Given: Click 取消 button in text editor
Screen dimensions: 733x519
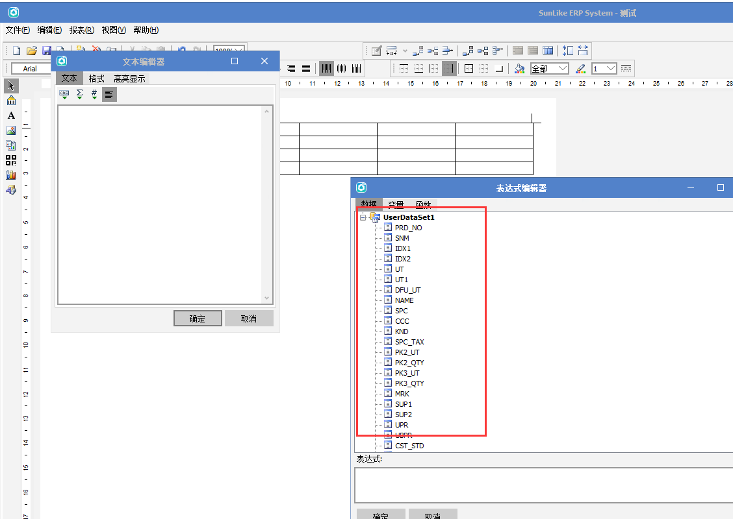Looking at the screenshot, I should click(249, 319).
